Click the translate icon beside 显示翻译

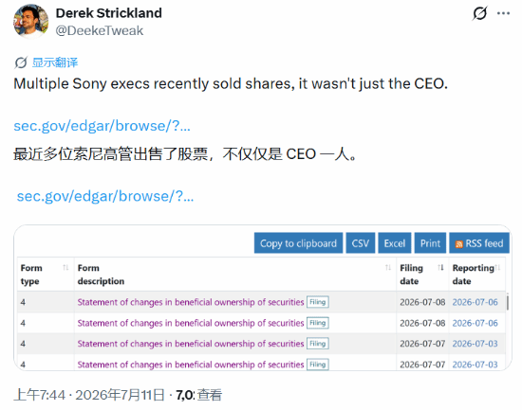click(21, 62)
